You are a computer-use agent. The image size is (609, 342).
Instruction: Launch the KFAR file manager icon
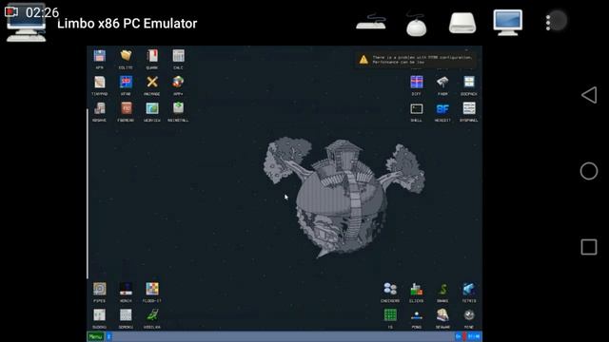coord(126,83)
